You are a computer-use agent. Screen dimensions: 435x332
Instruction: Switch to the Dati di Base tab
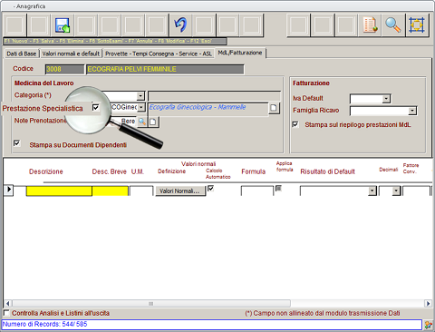(x=22, y=54)
